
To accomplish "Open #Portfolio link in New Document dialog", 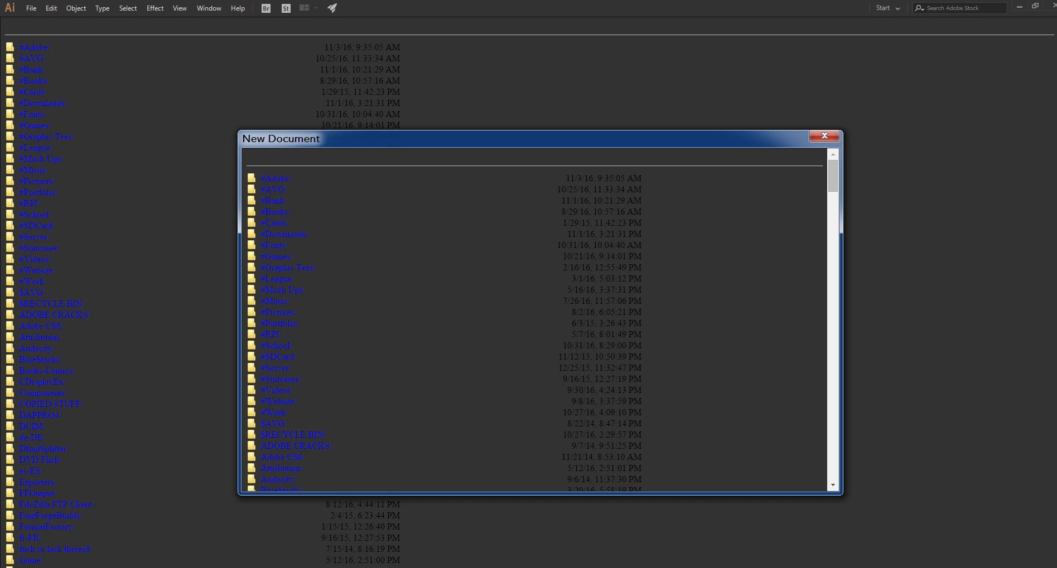I will [x=279, y=323].
